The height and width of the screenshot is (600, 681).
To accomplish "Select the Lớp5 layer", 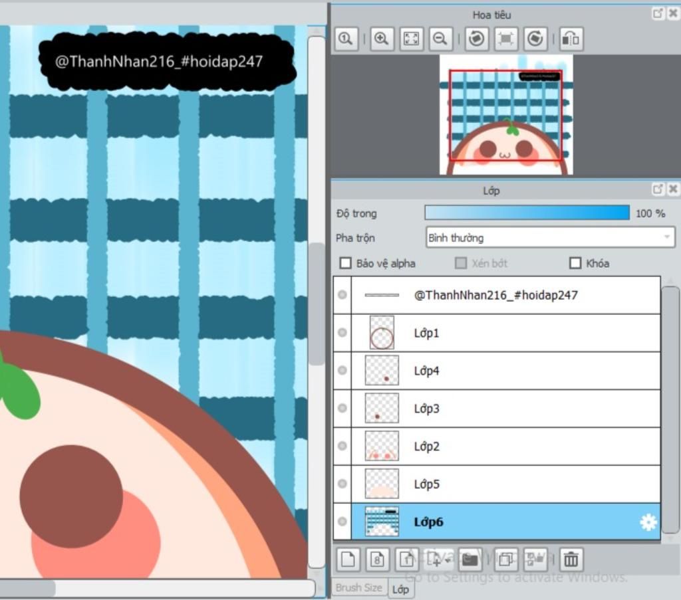I will coord(505,484).
